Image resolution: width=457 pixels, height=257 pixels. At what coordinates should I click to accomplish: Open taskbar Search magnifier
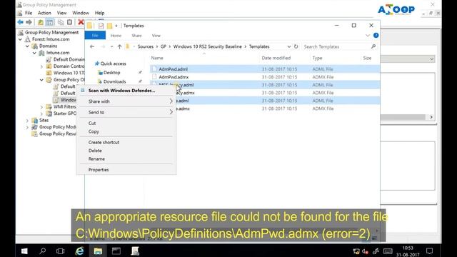click(43, 251)
